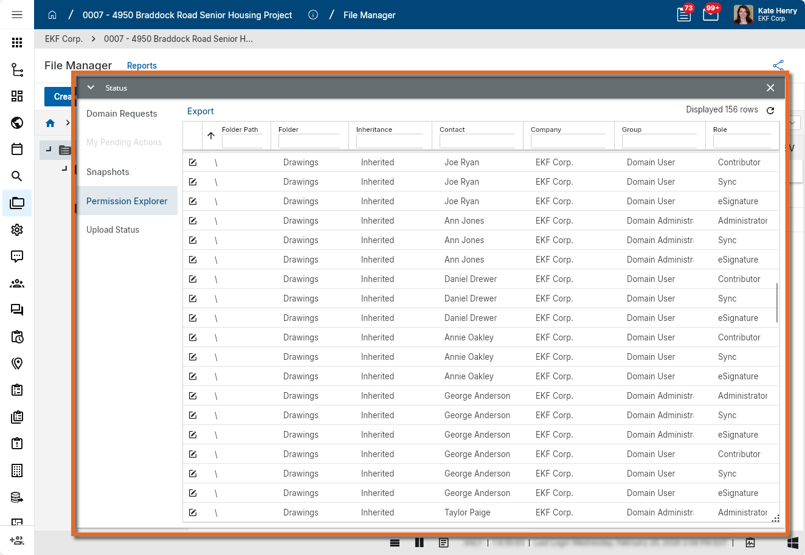The height and width of the screenshot is (555, 805).
Task: Click the share icon in File Manager
Action: click(778, 66)
